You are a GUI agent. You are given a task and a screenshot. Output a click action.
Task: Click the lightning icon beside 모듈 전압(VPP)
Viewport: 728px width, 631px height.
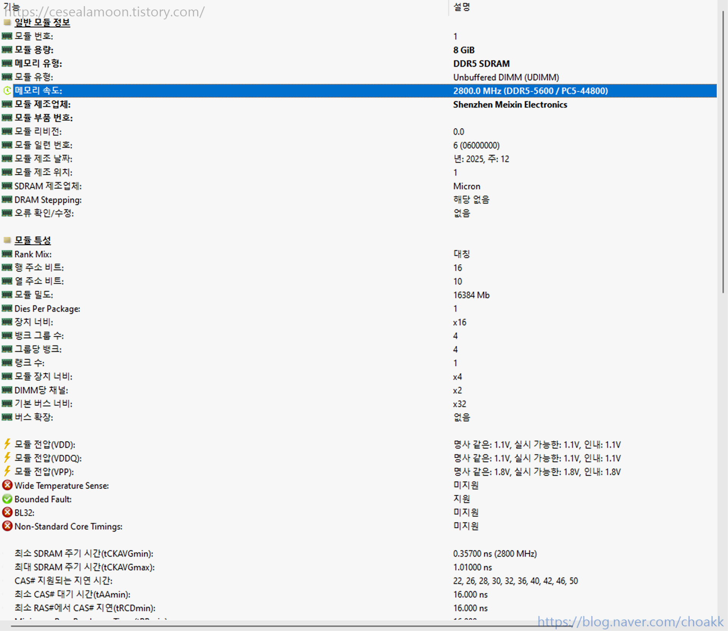7,471
